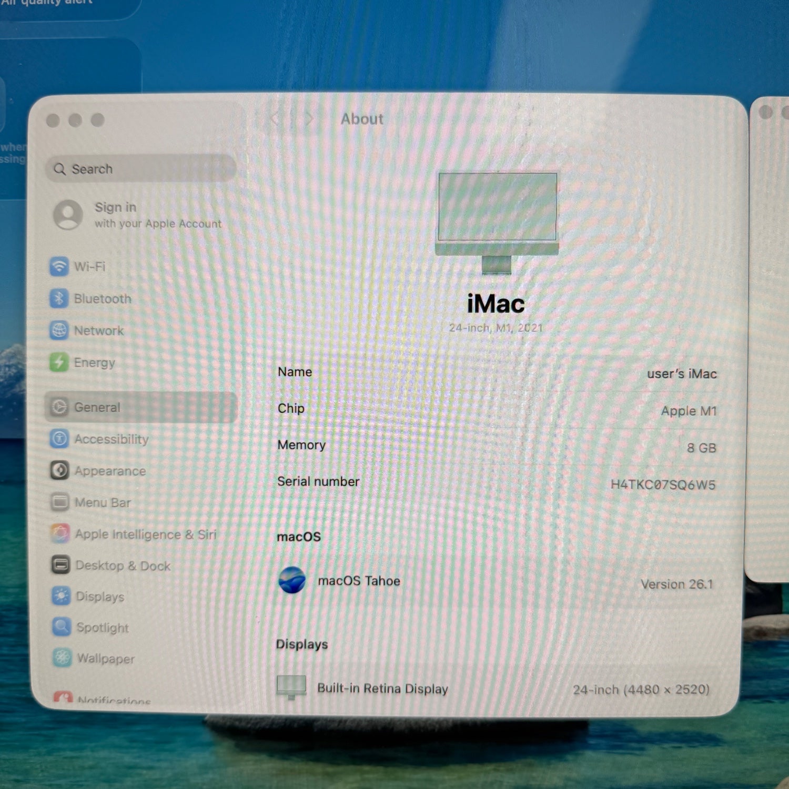The height and width of the screenshot is (789, 789).
Task: Go back using the back chevron
Action: click(275, 119)
